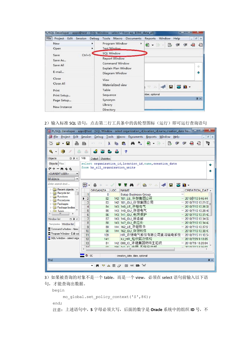Click the object tree horizontal scrollbar
This screenshot has height=347, width=245.
[x=61, y=214]
